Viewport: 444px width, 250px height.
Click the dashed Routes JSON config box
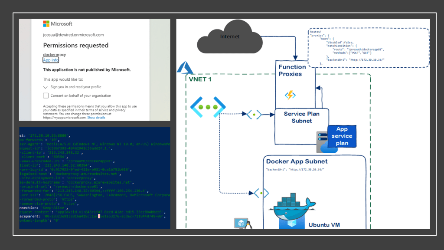[368, 48]
